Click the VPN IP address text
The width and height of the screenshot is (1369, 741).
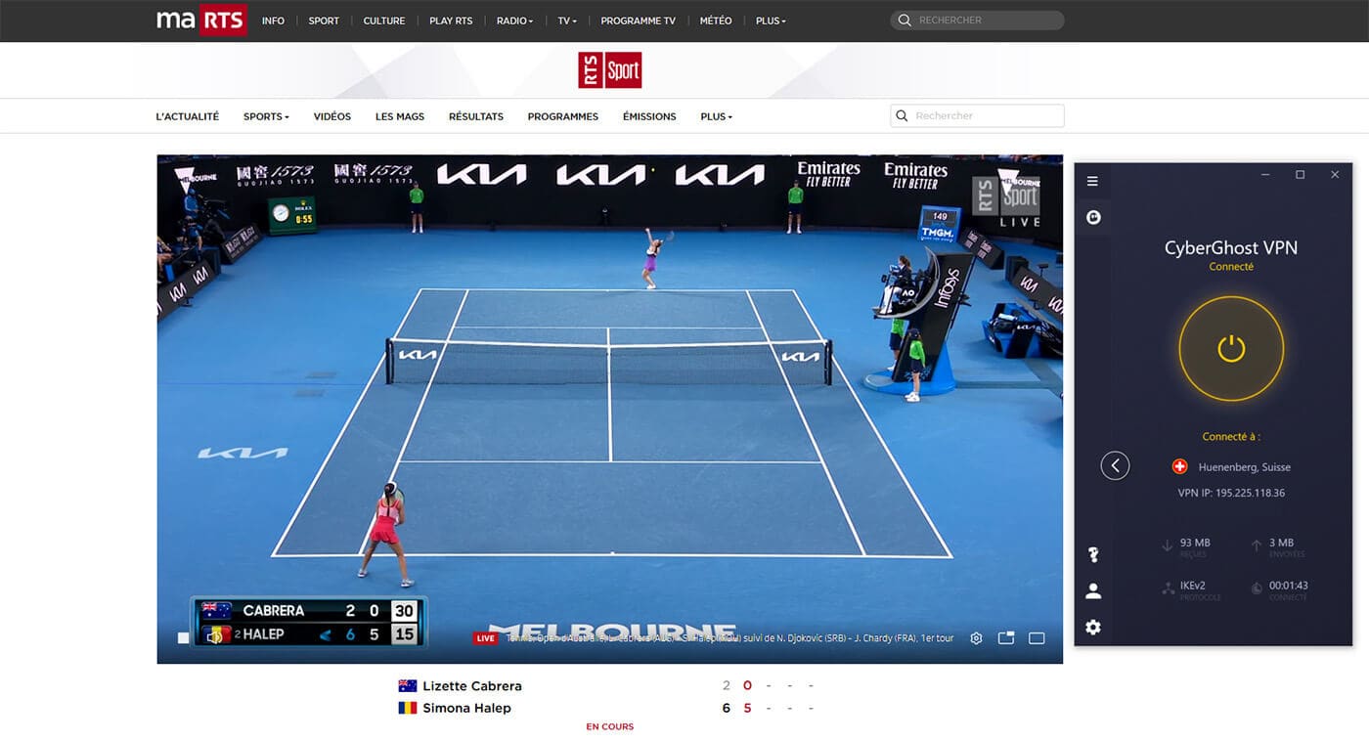[x=1231, y=493]
